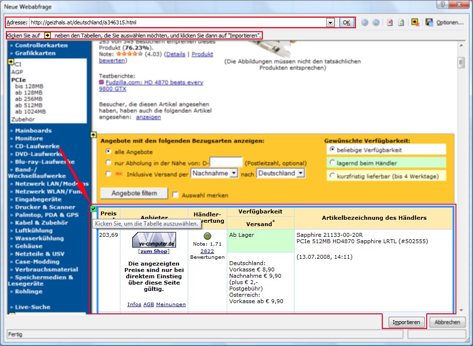Click yellow arrow marker beside PCI category list

(11, 62)
